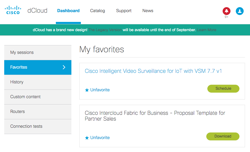Click Learn More in the banner
This screenshot has height=152, width=250.
[x=207, y=30]
